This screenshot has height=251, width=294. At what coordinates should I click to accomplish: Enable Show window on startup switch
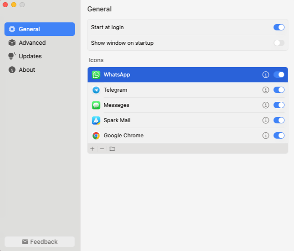(x=279, y=43)
